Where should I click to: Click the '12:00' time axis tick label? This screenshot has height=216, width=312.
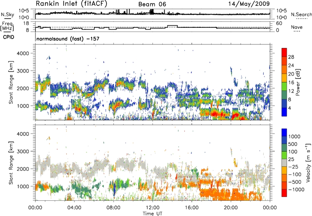click(x=152, y=208)
